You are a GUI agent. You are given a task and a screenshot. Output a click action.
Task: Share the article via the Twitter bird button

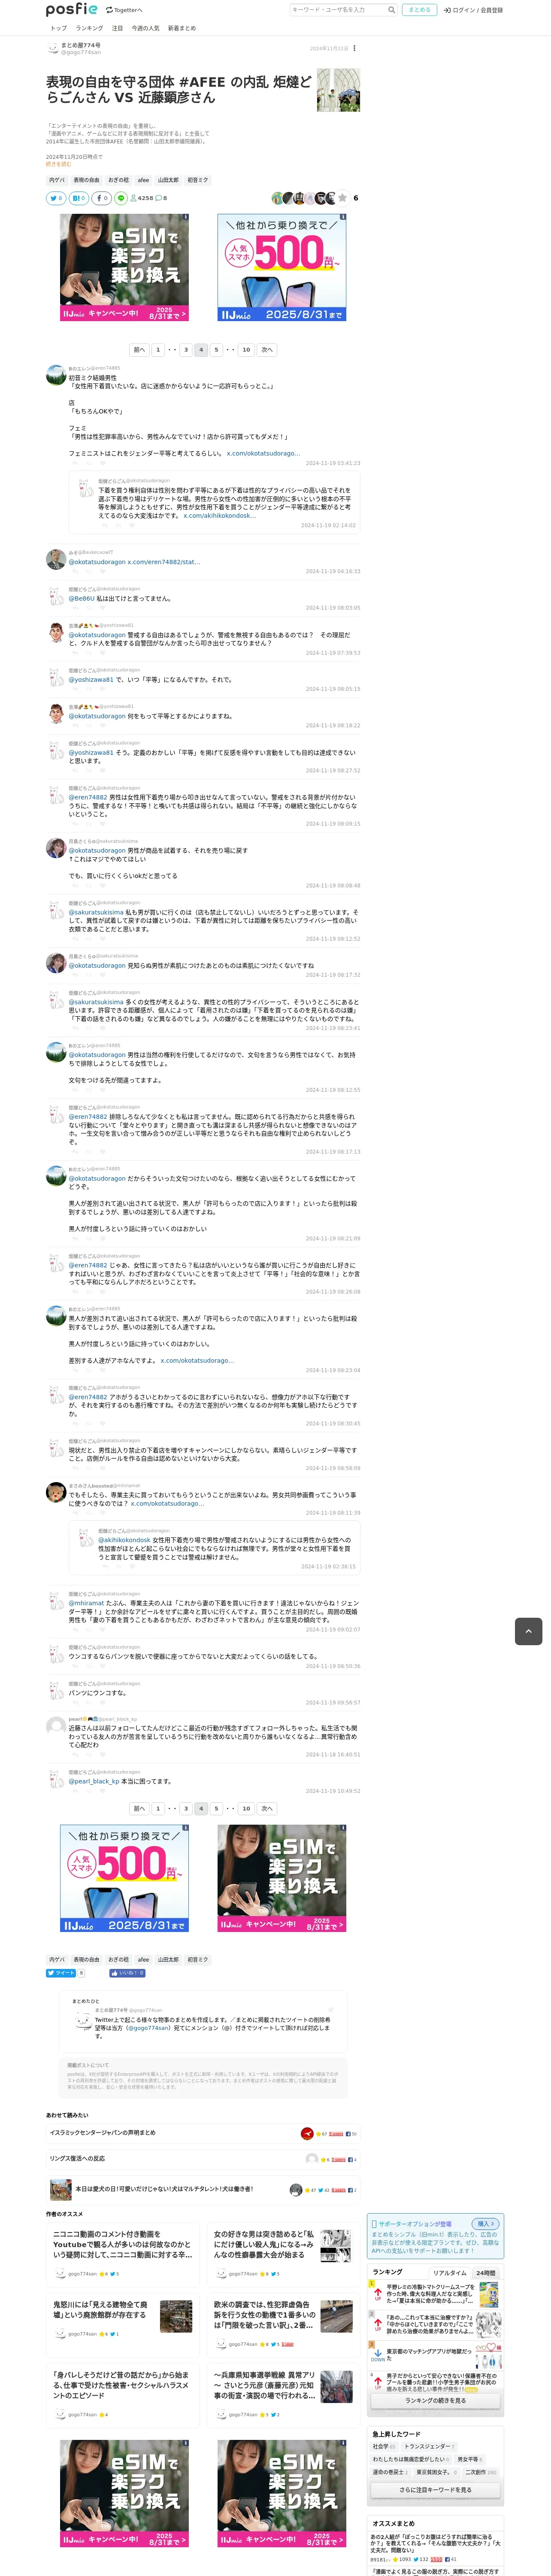56,198
